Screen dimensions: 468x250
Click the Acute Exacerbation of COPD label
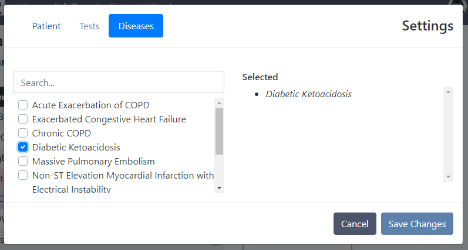click(x=90, y=105)
